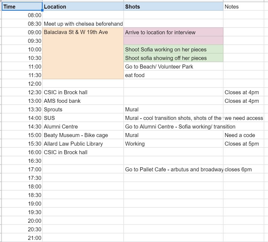Select the Sprouts location cell

[x=83, y=109]
